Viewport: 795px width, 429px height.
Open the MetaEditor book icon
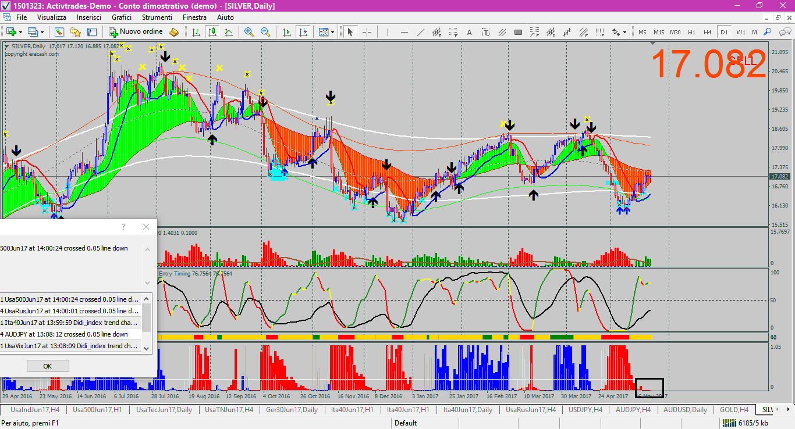point(174,32)
